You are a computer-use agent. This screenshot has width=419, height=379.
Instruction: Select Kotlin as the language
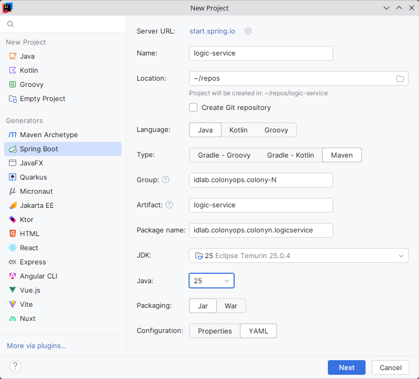click(238, 130)
